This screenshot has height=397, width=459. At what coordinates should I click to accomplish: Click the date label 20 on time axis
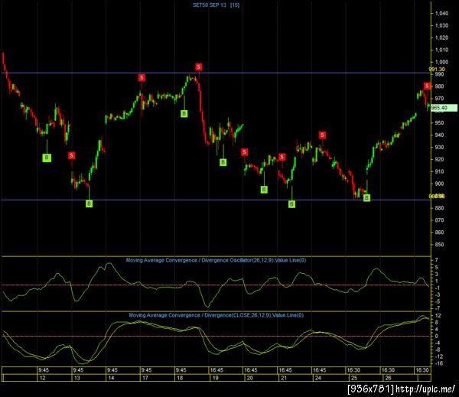pos(249,378)
